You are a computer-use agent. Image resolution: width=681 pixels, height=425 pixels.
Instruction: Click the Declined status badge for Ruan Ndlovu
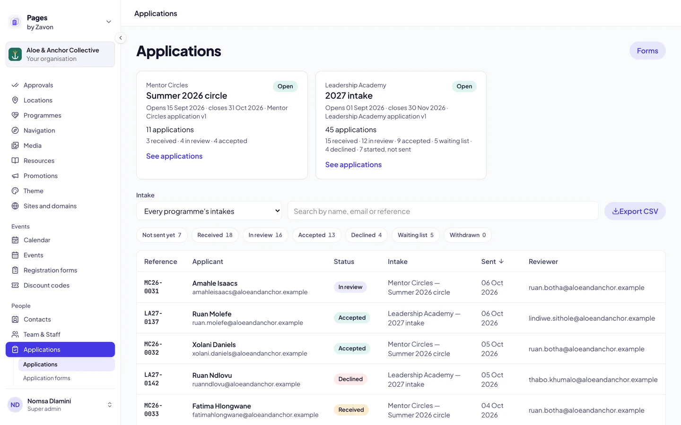click(350, 379)
